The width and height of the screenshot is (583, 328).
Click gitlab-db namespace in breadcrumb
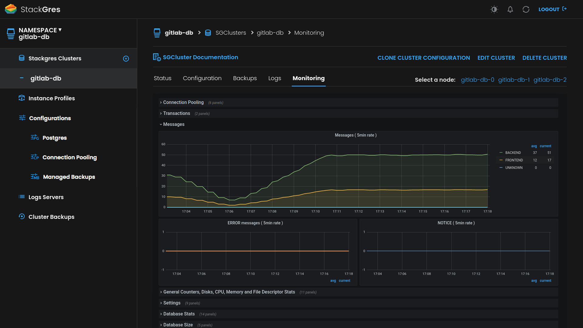[179, 33]
